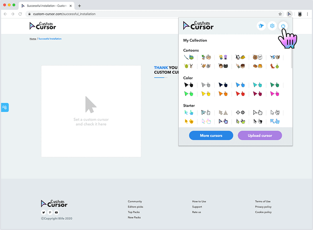Select the Hiccup and Toothless cursor
This screenshot has width=313, height=230.
(223, 66)
